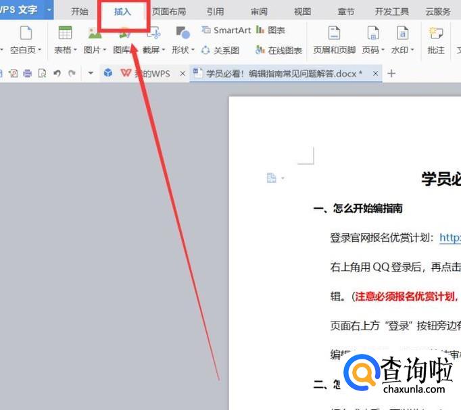Insert a SmartArt graphic
The width and height of the screenshot is (461, 410).
(x=226, y=30)
